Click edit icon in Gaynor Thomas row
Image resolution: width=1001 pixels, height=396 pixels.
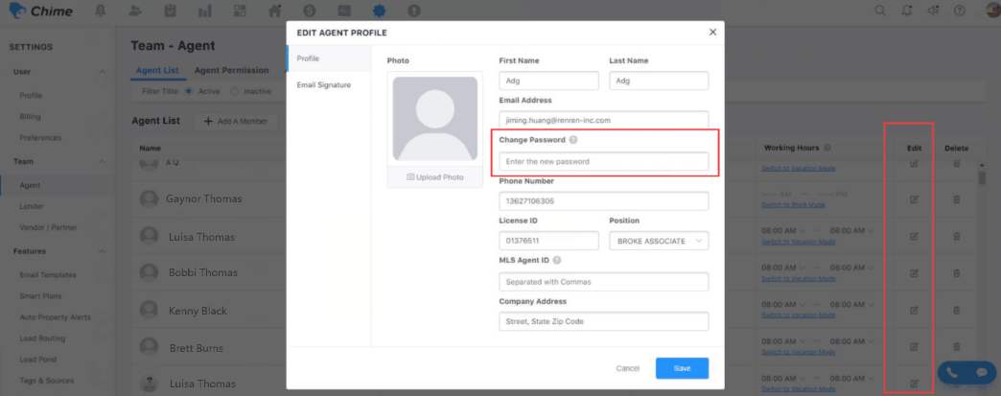(914, 198)
